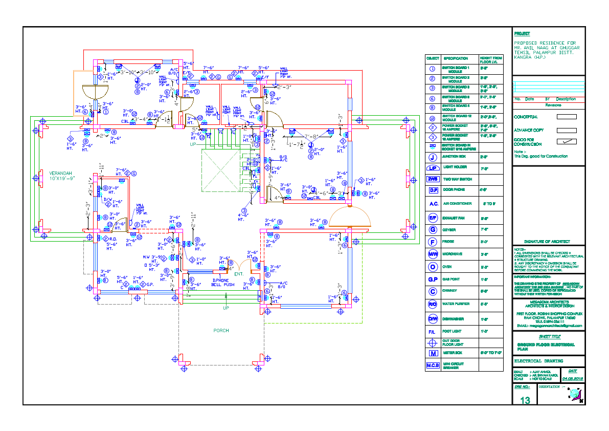Click the Dishwasher (D/W) legend icon
The image size is (609, 431).
point(434,318)
